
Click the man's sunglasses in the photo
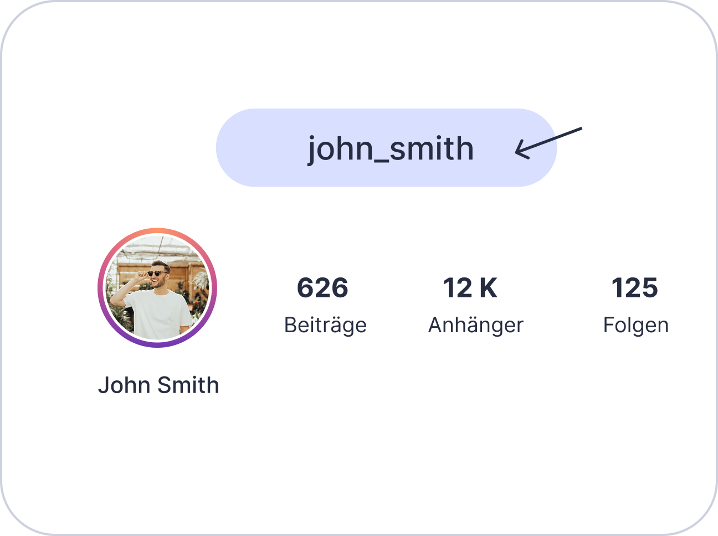coord(158,273)
